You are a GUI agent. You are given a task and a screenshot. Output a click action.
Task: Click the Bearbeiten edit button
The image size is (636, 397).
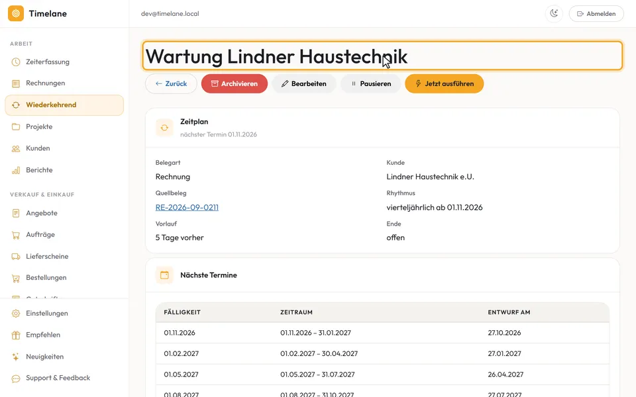click(304, 84)
